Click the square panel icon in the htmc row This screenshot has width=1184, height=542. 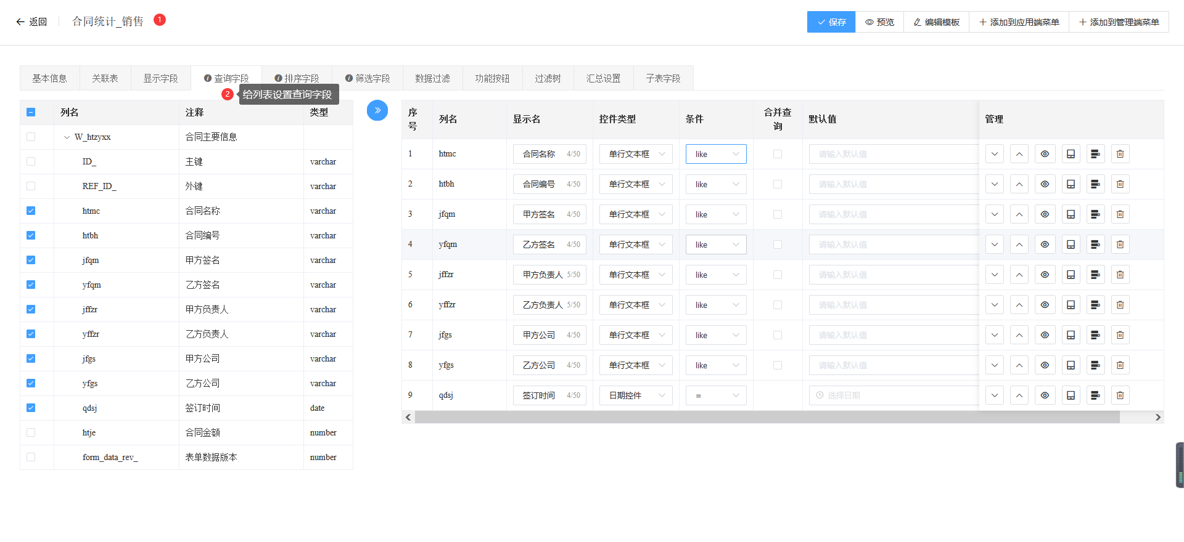click(x=1071, y=154)
